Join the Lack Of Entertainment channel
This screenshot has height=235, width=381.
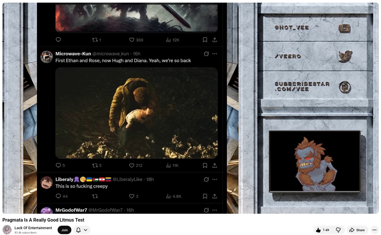[64, 230]
